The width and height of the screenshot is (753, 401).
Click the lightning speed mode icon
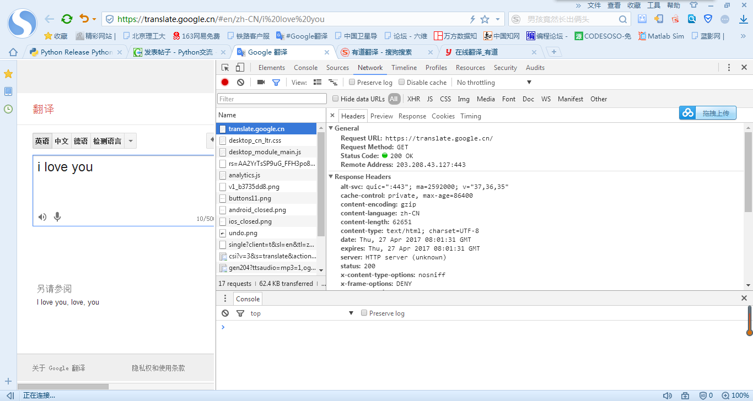(472, 19)
